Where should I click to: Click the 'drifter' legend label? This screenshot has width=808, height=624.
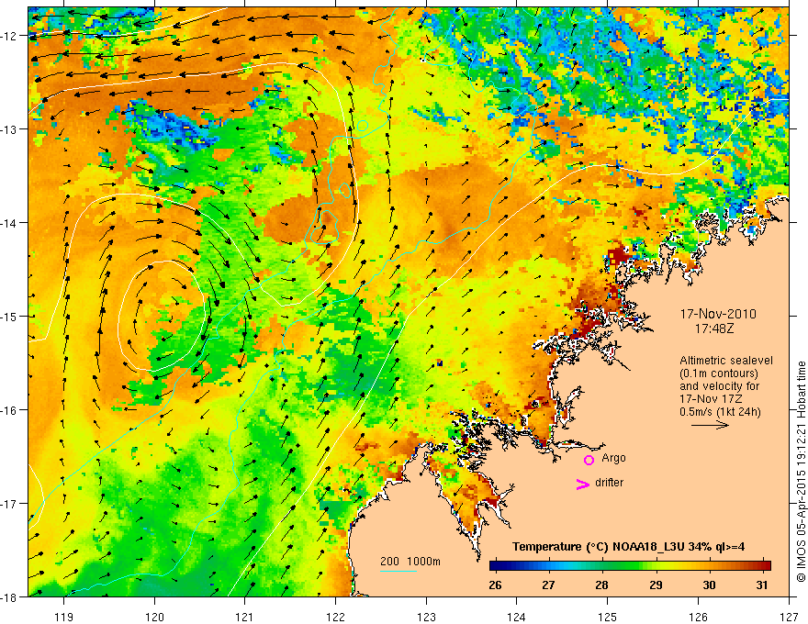pyautogui.click(x=609, y=483)
